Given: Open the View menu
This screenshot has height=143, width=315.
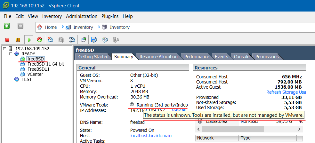Looking at the screenshot, I should [33, 16].
